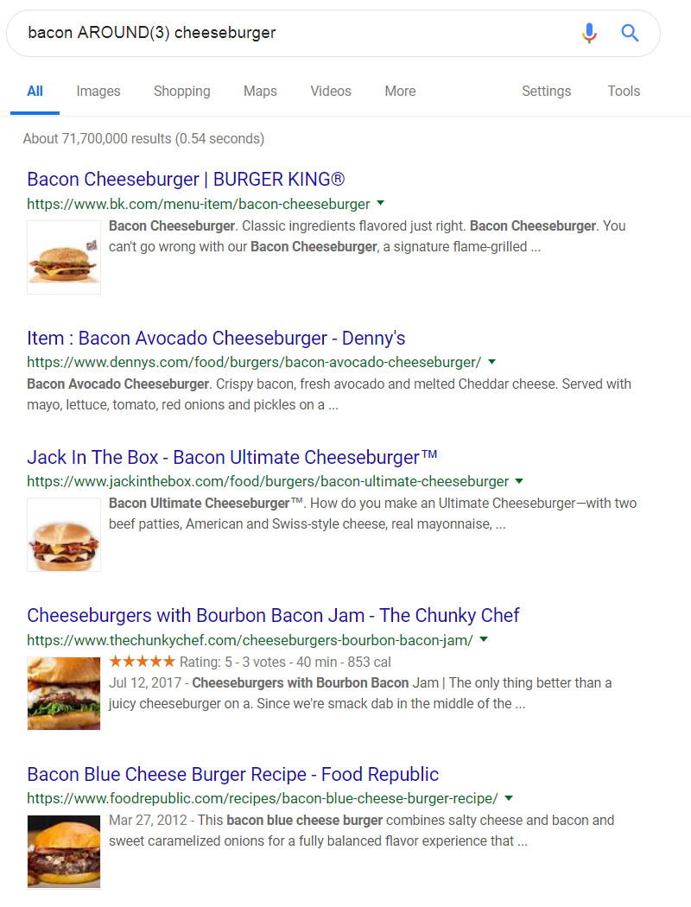This screenshot has height=907, width=691.
Task: Select the Videos tab
Action: (331, 91)
